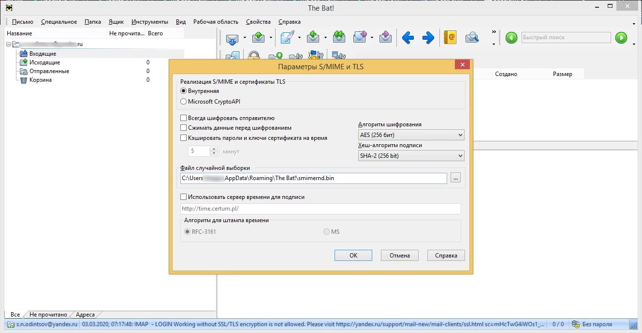The width and height of the screenshot is (642, 333).
Task: Open the Address book icon
Action: coord(451,38)
